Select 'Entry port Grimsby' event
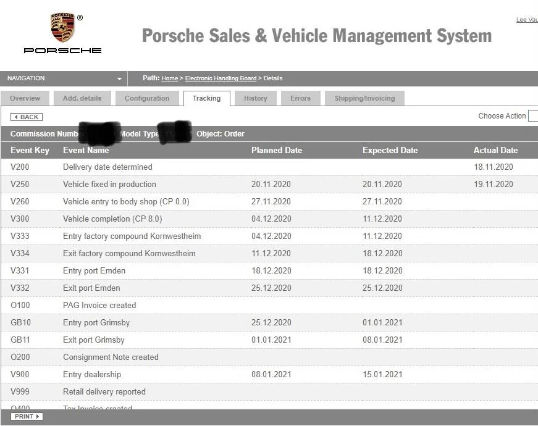The image size is (538, 426). point(96,323)
